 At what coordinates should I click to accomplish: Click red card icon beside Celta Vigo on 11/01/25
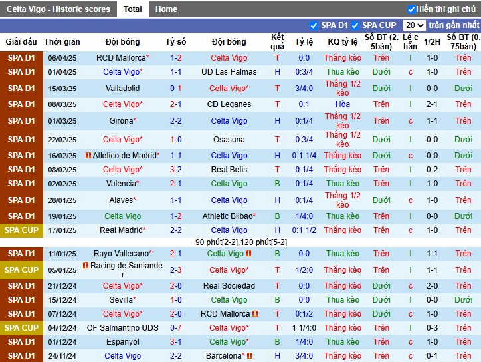248,254
